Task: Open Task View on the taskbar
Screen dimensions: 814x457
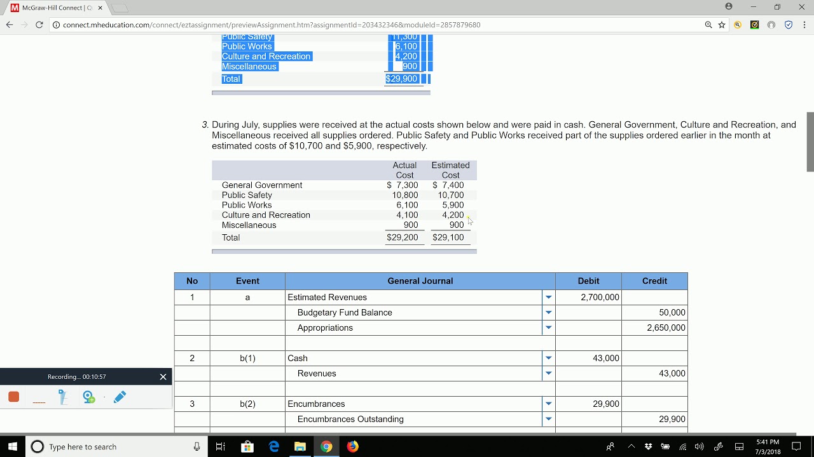Action: coord(220,447)
